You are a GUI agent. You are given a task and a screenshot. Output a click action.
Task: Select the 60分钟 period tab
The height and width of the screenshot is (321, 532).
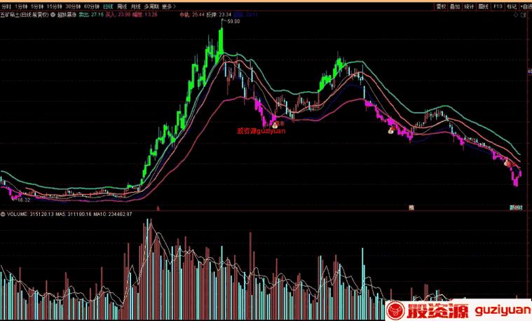92,6
